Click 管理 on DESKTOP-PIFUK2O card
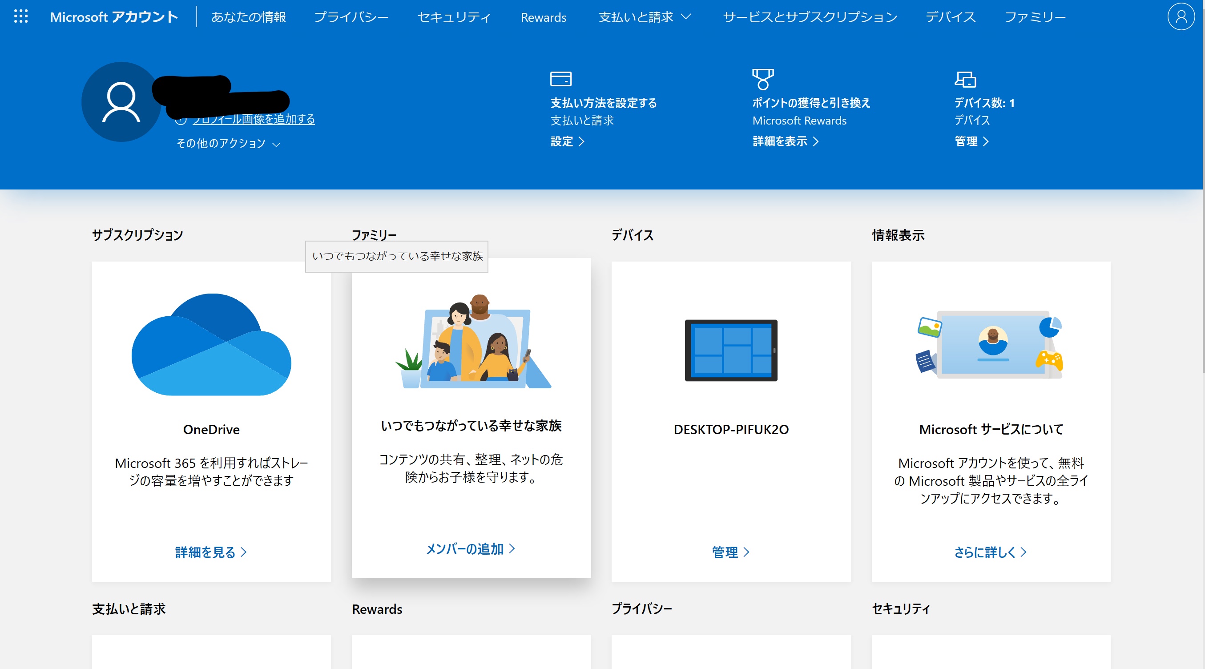The width and height of the screenshot is (1205, 669). pyautogui.click(x=731, y=552)
